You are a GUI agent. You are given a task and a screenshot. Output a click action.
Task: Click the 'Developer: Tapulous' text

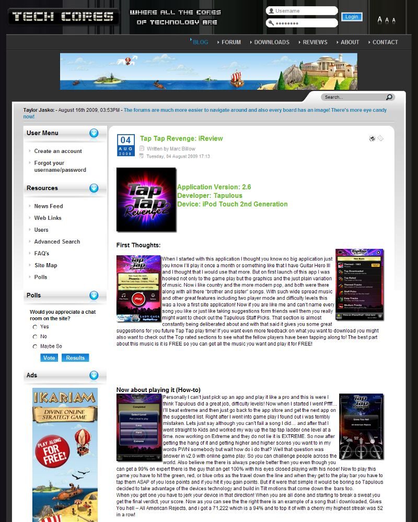point(210,196)
